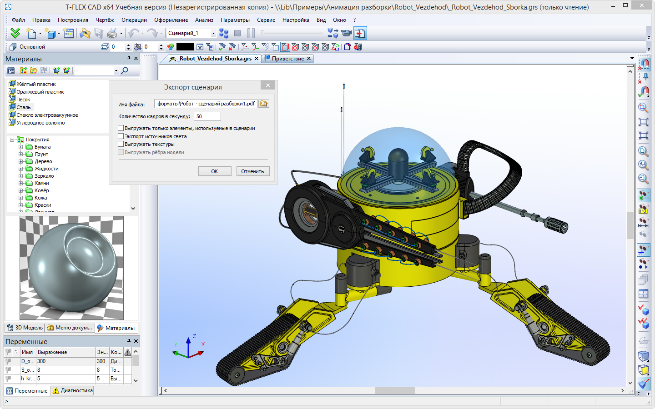Switch to the Приветствие tab
655x409 pixels.
coord(287,59)
